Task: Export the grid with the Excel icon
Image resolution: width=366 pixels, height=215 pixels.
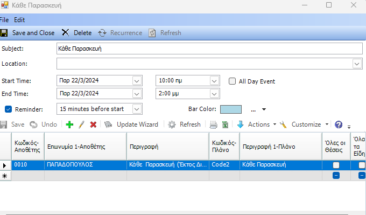Action: click(x=225, y=124)
